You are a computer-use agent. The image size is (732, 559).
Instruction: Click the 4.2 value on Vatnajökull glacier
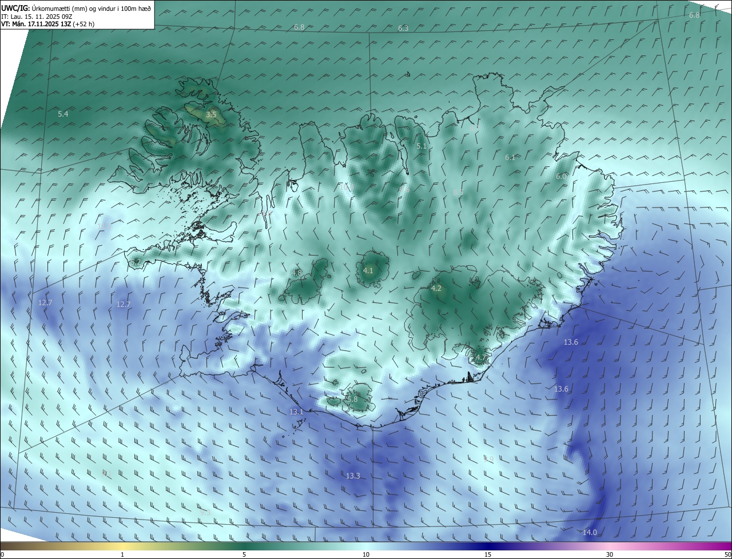click(x=436, y=289)
